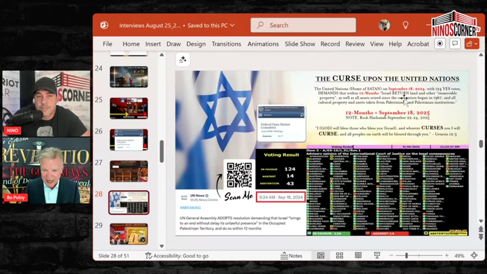Click the previous slide double-arrow button
Image resolution: width=487 pixels, height=274 pixels.
481,229
